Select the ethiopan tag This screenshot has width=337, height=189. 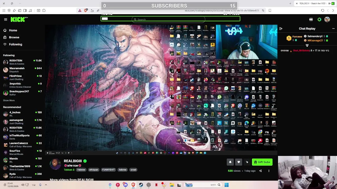coord(93,170)
